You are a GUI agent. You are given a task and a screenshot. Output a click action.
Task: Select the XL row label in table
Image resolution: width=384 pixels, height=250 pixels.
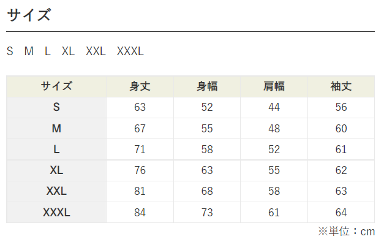[56, 170]
